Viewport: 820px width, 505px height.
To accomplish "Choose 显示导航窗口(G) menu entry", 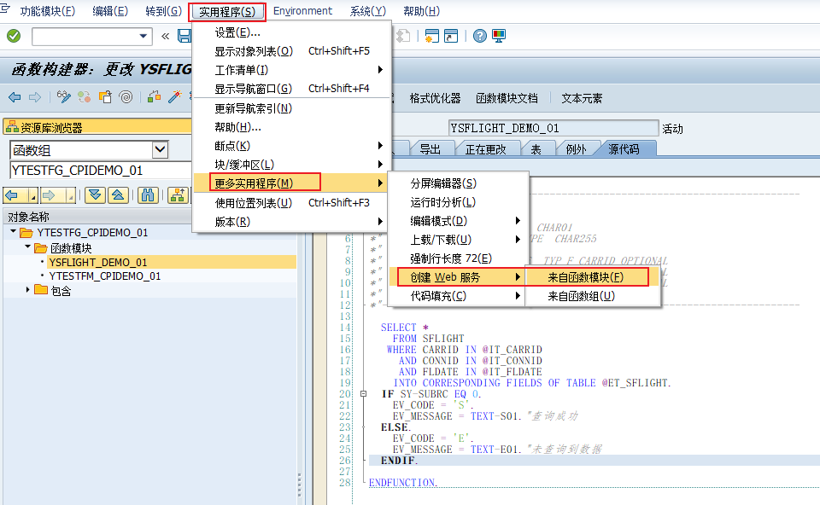I will pyautogui.click(x=292, y=89).
